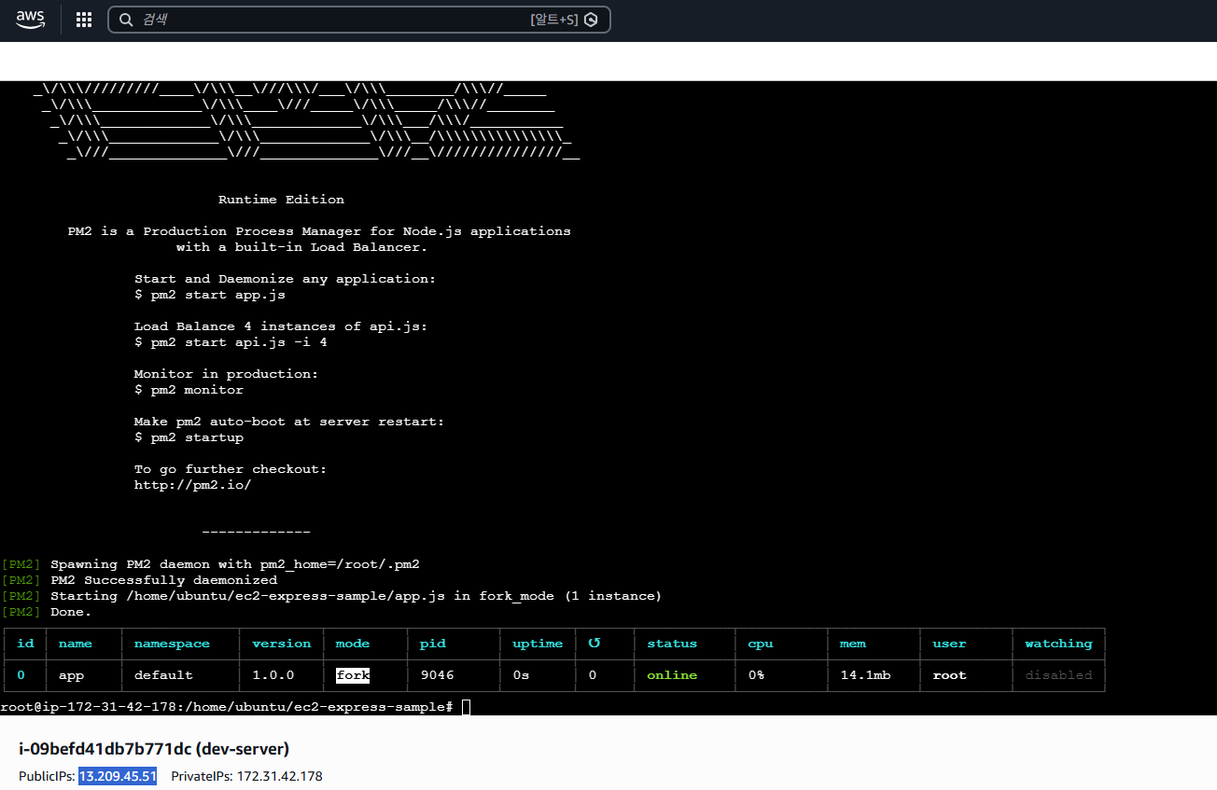Click the restart count arrow icon header
Viewport: 1217px width, 790px height.
(x=594, y=644)
